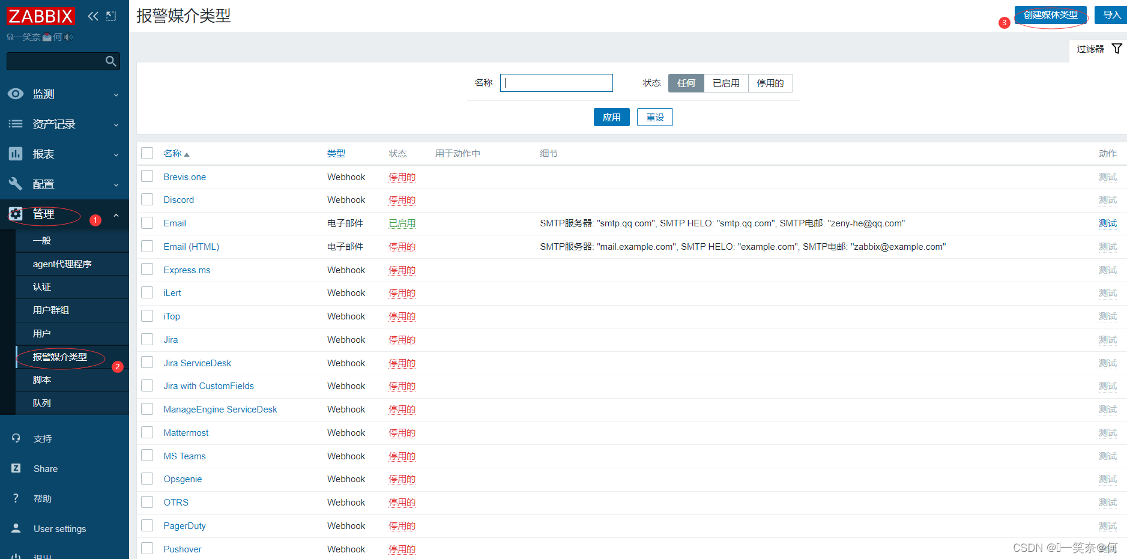
Task: Click the User settings person icon
Action: point(16,528)
